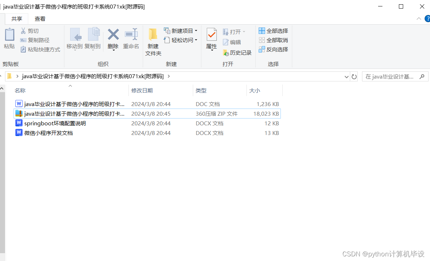
Task: Switch to the 共享 tab
Action: point(17,19)
